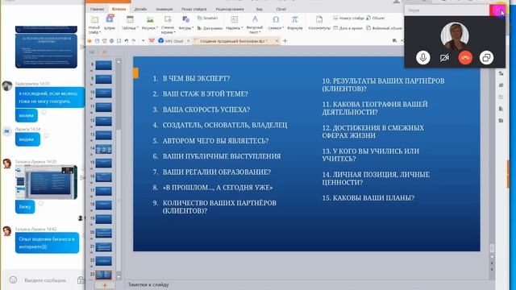This screenshot has width=516, height=290.
Task: Click the caller avatar in Skype call
Action: coord(455,35)
